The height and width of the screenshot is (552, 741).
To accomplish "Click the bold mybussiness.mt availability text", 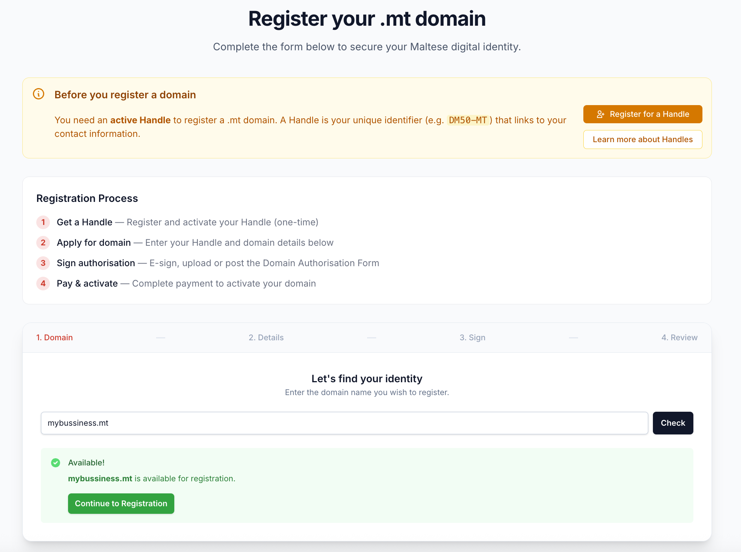I will tap(100, 479).
